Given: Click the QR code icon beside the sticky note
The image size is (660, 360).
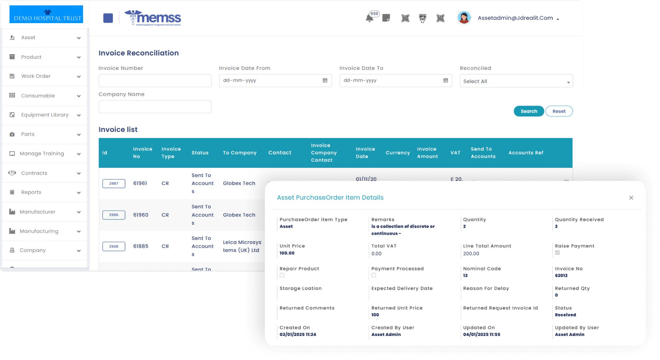Looking at the screenshot, I should point(405,18).
